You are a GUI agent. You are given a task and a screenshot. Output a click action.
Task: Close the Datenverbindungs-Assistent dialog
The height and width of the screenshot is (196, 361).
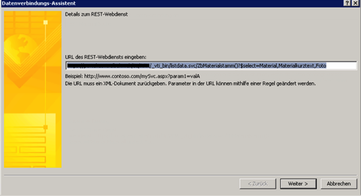(x=355, y=3)
